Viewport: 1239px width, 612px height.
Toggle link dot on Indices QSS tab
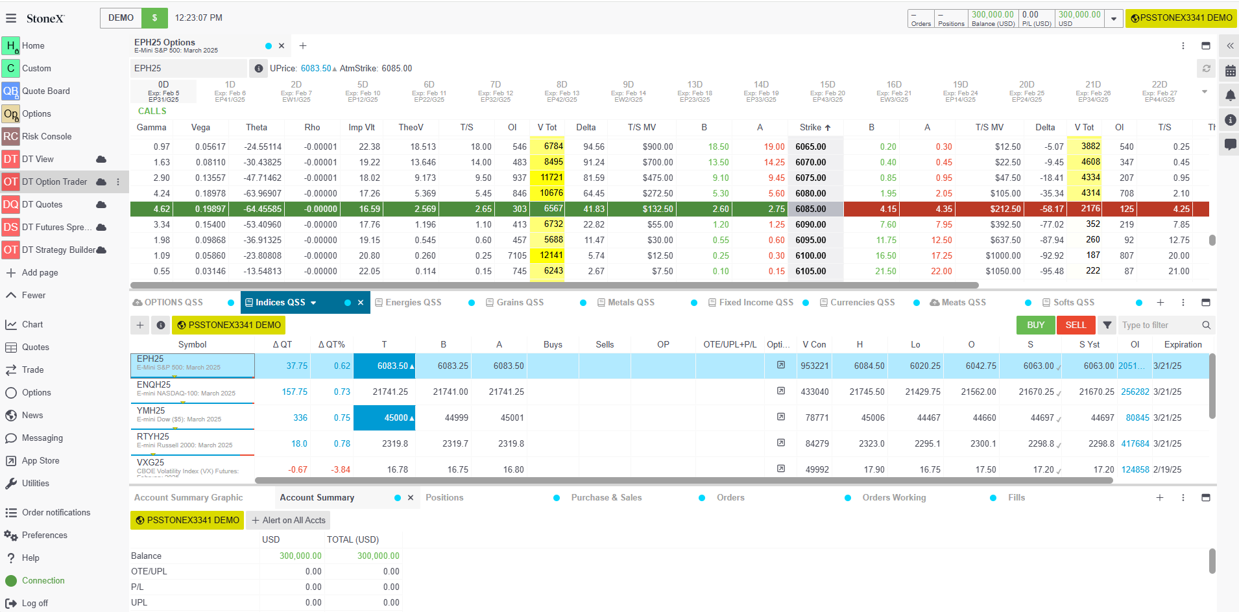pos(348,303)
